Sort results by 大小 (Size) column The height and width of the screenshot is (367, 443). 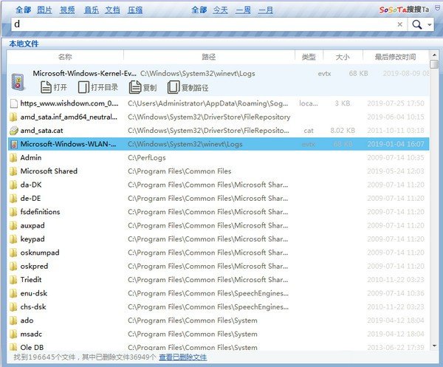coord(342,56)
